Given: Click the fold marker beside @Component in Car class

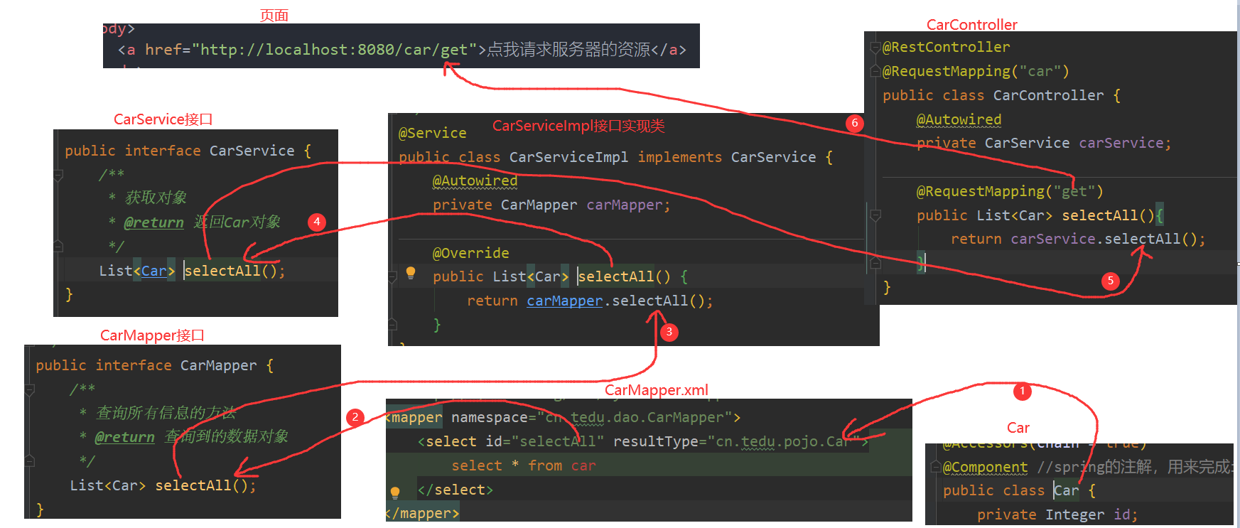Looking at the screenshot, I should [937, 467].
